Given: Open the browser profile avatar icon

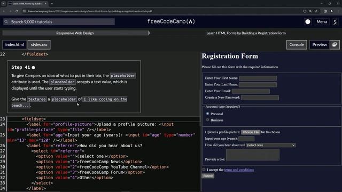Looking at the screenshot, I should (331, 11).
